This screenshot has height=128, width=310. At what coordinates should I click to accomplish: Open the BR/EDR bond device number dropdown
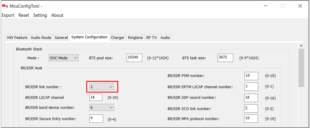click(102, 107)
